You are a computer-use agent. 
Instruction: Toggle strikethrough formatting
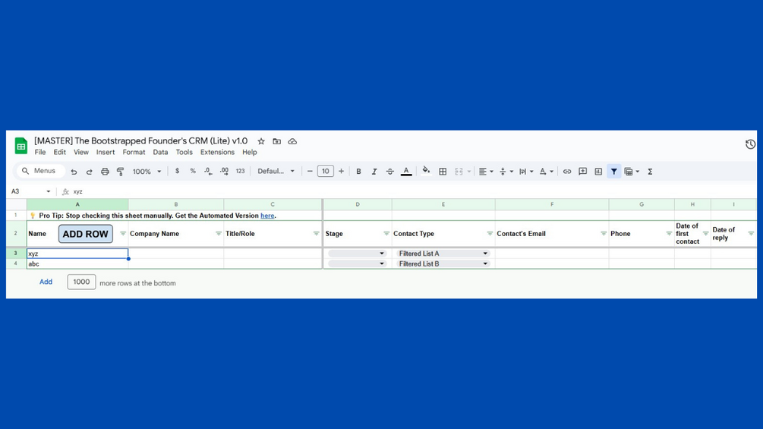click(389, 172)
